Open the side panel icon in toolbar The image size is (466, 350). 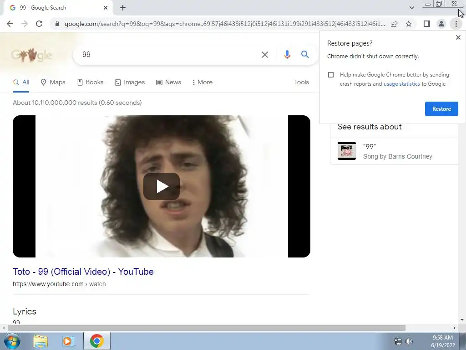coord(427,24)
